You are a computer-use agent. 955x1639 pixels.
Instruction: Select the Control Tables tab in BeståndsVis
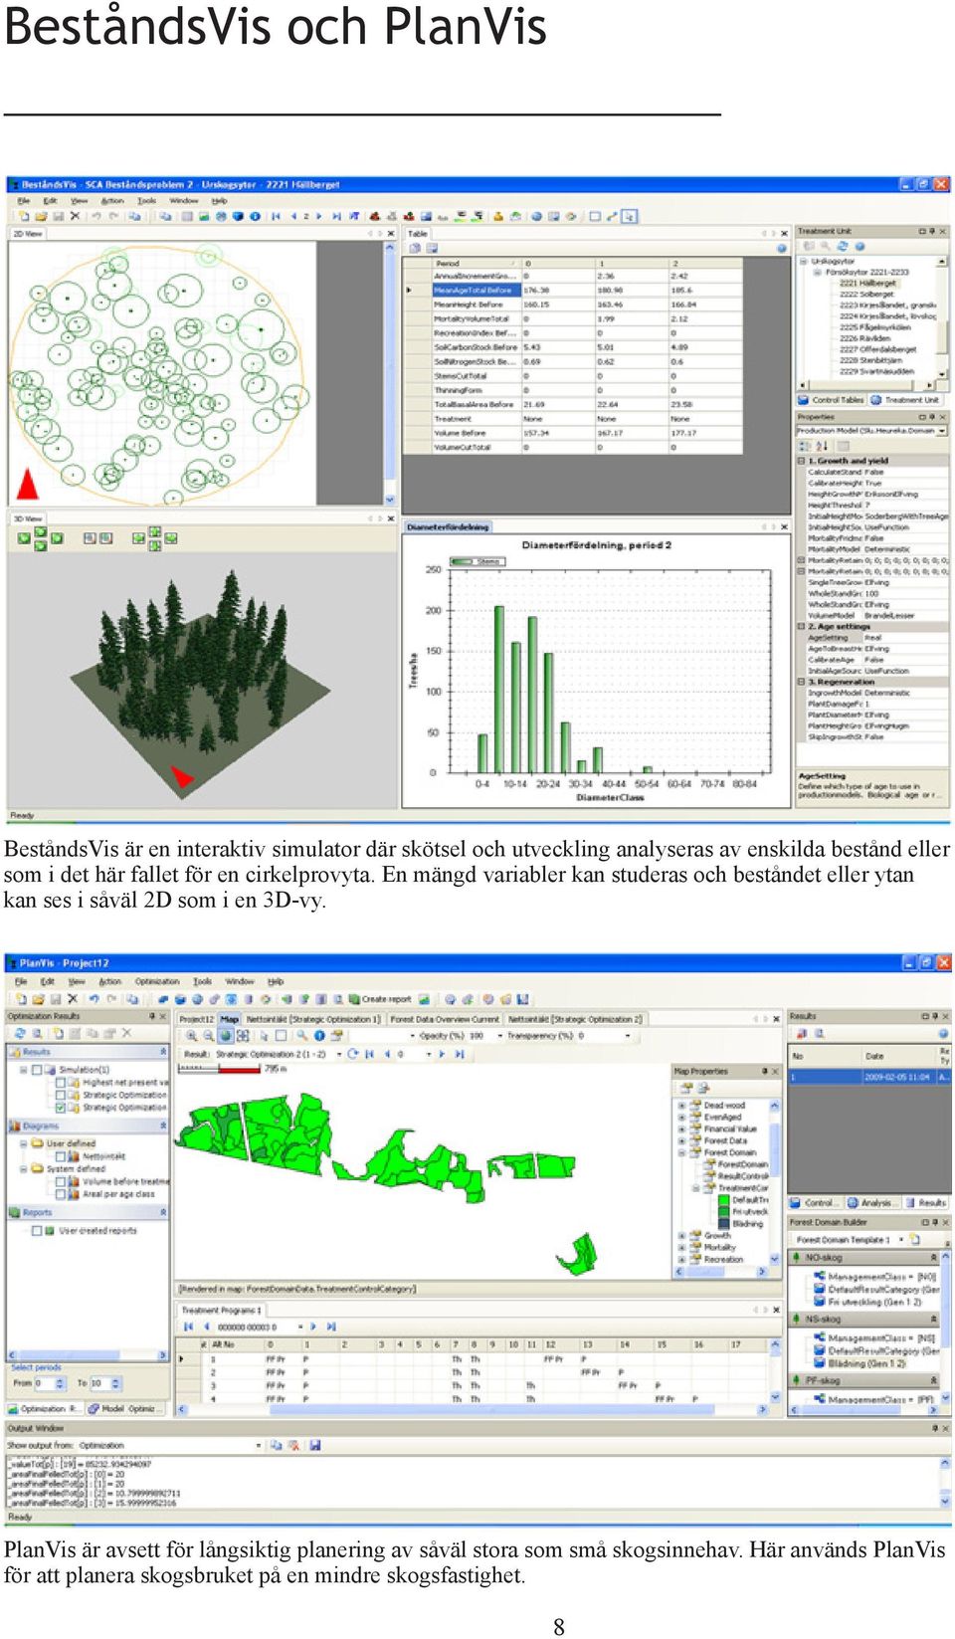[832, 400]
